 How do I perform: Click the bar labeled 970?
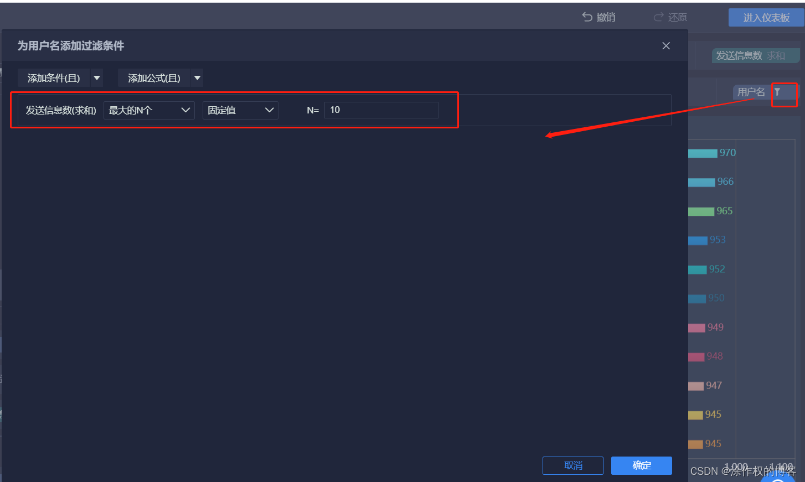pos(703,153)
